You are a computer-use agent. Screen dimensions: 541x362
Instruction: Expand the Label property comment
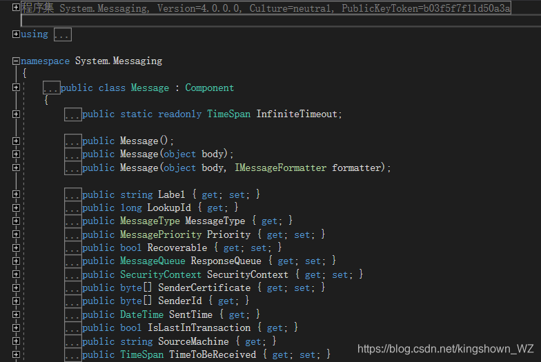(x=16, y=194)
